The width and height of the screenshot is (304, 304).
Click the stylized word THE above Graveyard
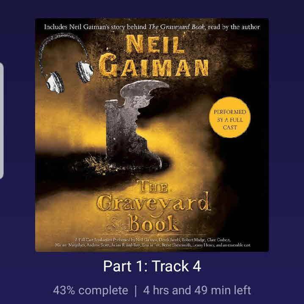coord(152,186)
